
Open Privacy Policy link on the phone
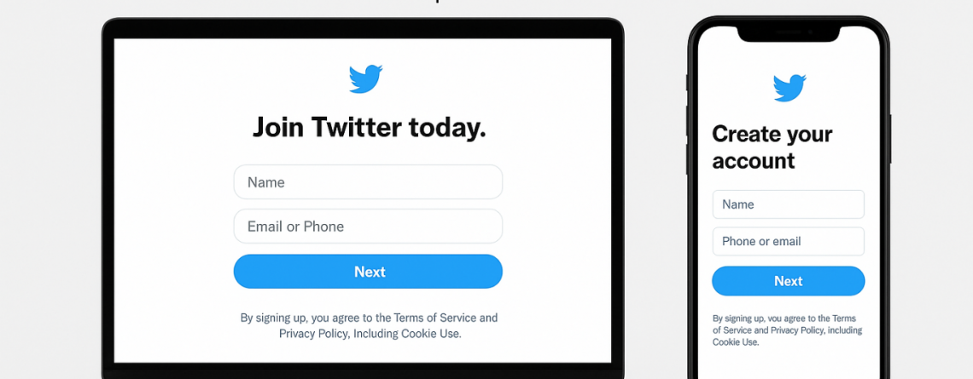coord(797,330)
